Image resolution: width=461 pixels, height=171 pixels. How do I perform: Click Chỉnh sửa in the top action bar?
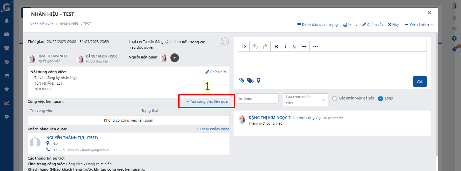click(373, 25)
